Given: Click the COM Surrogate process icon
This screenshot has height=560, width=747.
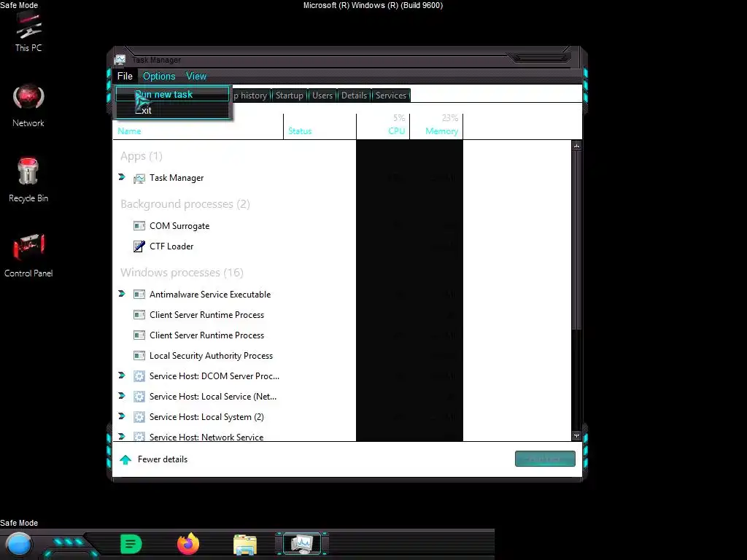Looking at the screenshot, I should tap(139, 226).
